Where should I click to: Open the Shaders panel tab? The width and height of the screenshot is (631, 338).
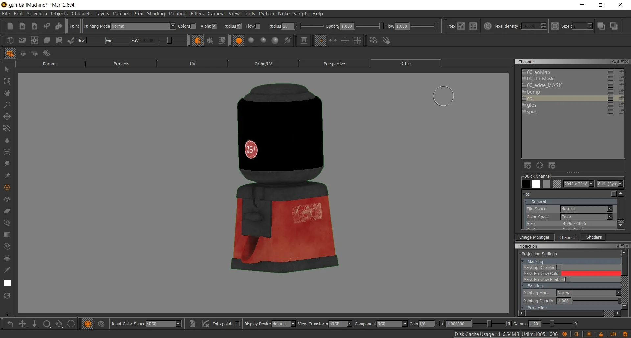(x=594, y=237)
